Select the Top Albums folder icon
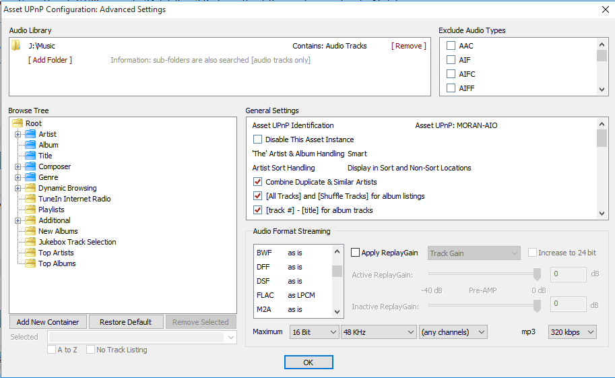The height and width of the screenshot is (378, 615). [x=30, y=263]
